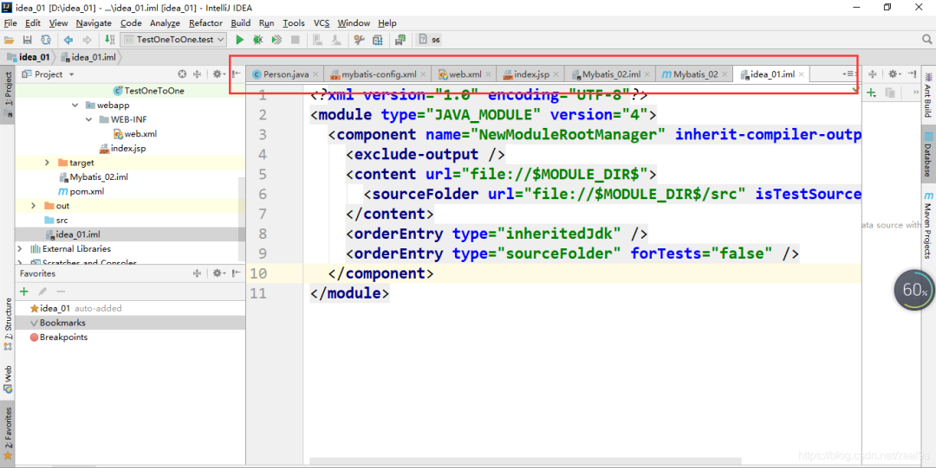Screen dimensions: 936x468
Task: Select pom.xml in project tree
Action: click(88, 191)
